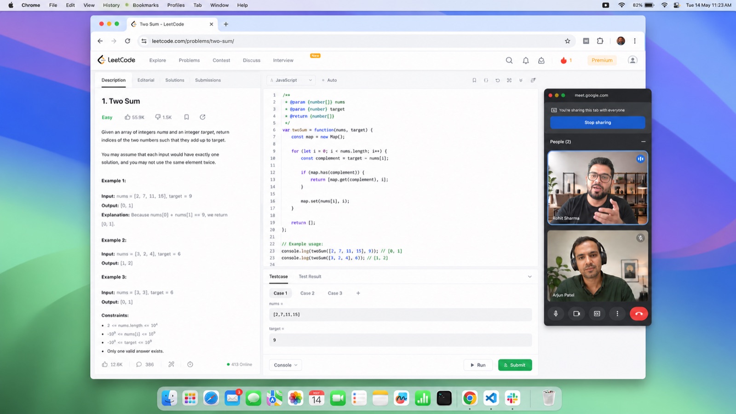Click Rohit Sharma's video tile

pos(598,188)
